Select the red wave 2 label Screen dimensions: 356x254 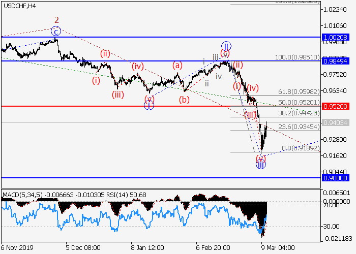(x=56, y=20)
